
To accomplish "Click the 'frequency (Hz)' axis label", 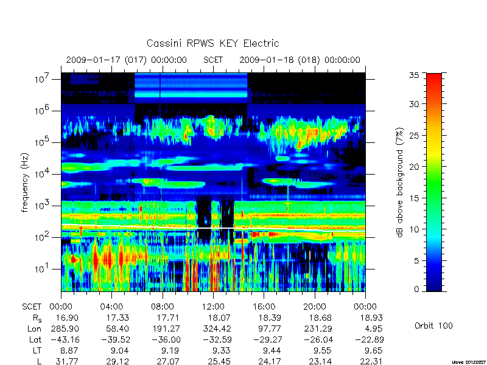I will pos(25,183).
